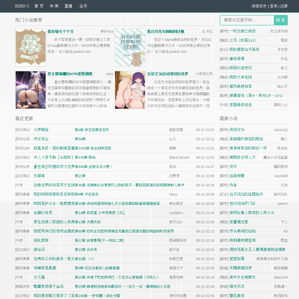Open 阅读历史 in the header
This screenshot has height=299, width=299.
[259, 6]
